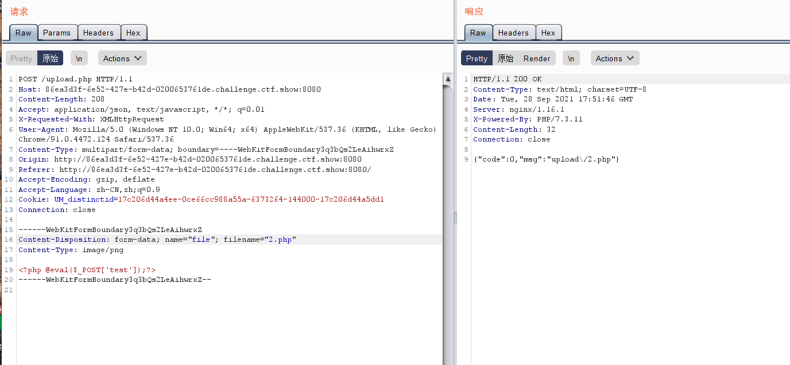Select Pretty view in response pane
The image size is (790, 365).
pos(477,58)
